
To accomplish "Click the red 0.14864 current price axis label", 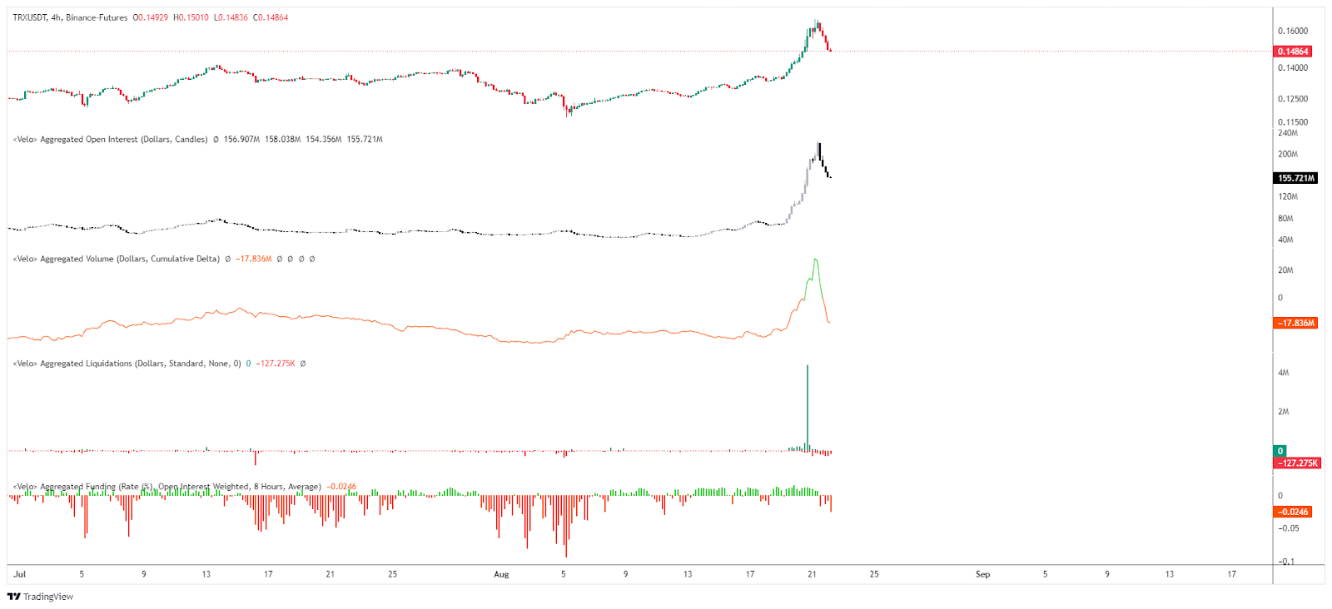I will (x=1294, y=52).
